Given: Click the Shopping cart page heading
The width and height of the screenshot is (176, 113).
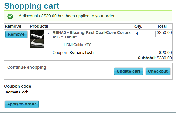Looking at the screenshot, I should (x=32, y=6).
